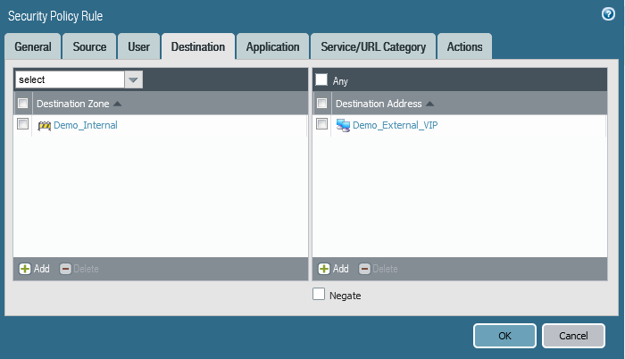Click the Demo_Internal zone icon
The width and height of the screenshot is (625, 359).
[x=45, y=126]
